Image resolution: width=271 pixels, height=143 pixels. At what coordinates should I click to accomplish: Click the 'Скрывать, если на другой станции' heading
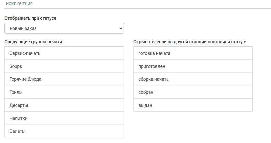coord(189,42)
